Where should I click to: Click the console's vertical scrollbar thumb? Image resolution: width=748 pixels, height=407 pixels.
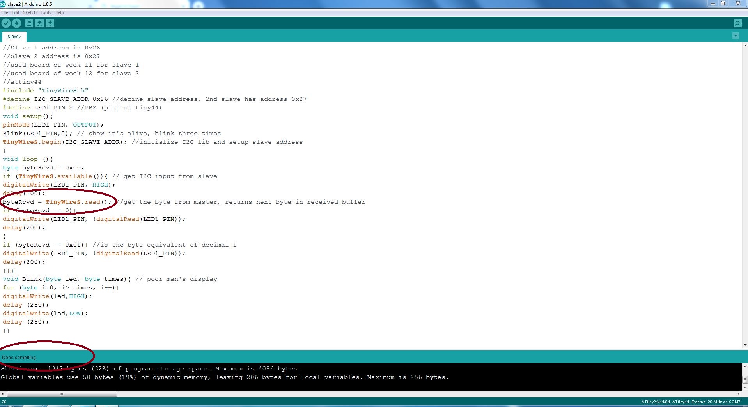tap(745, 379)
